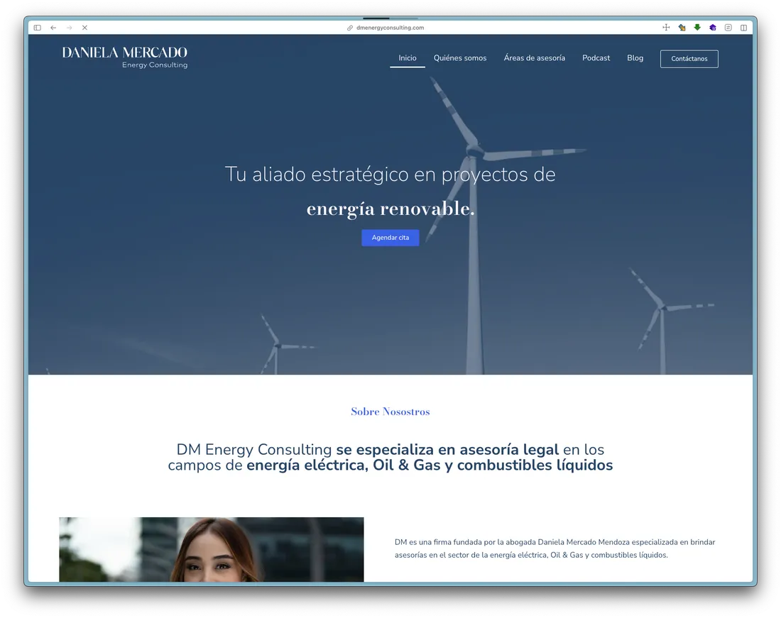781x618 pixels.
Task: Open the green download arrow extension
Action: point(697,28)
